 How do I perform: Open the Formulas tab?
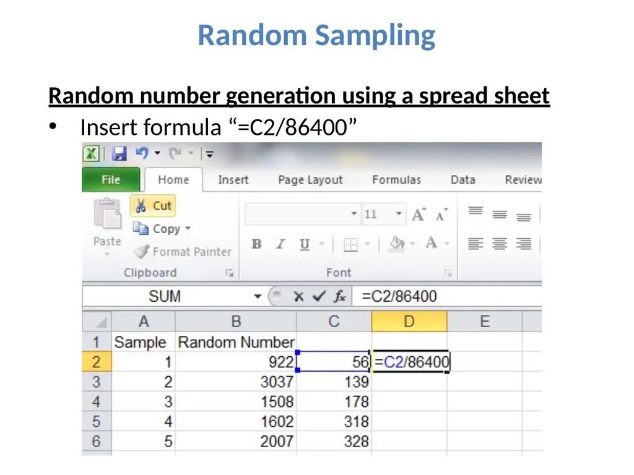396,179
